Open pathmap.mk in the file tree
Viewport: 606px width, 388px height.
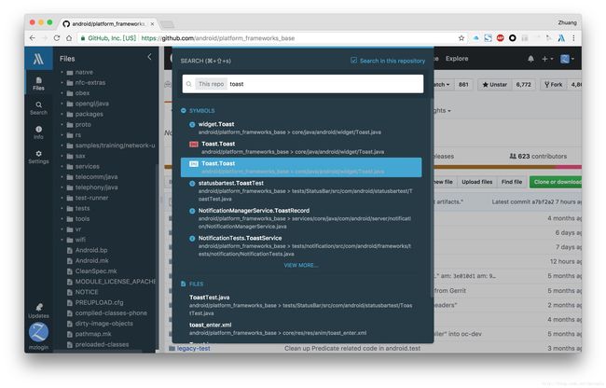pyautogui.click(x=93, y=334)
